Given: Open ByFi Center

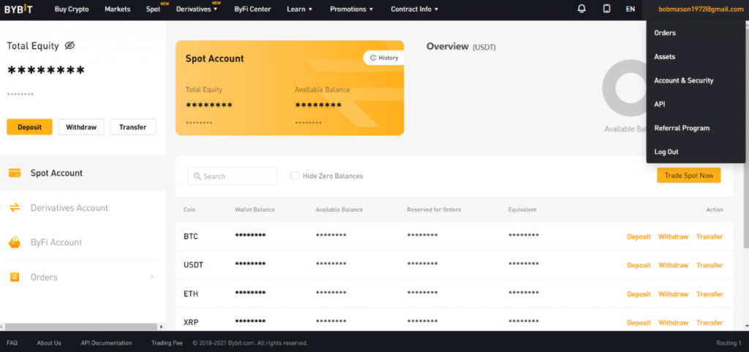Looking at the screenshot, I should pyautogui.click(x=252, y=9).
